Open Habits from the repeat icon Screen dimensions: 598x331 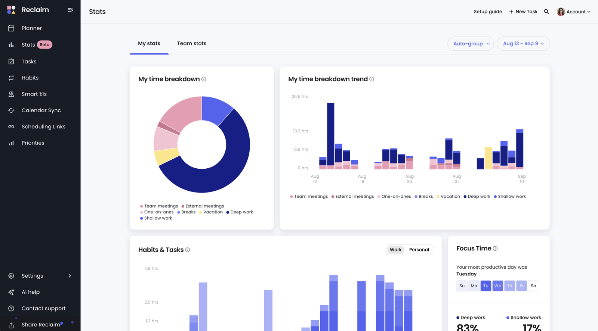pyautogui.click(x=11, y=78)
